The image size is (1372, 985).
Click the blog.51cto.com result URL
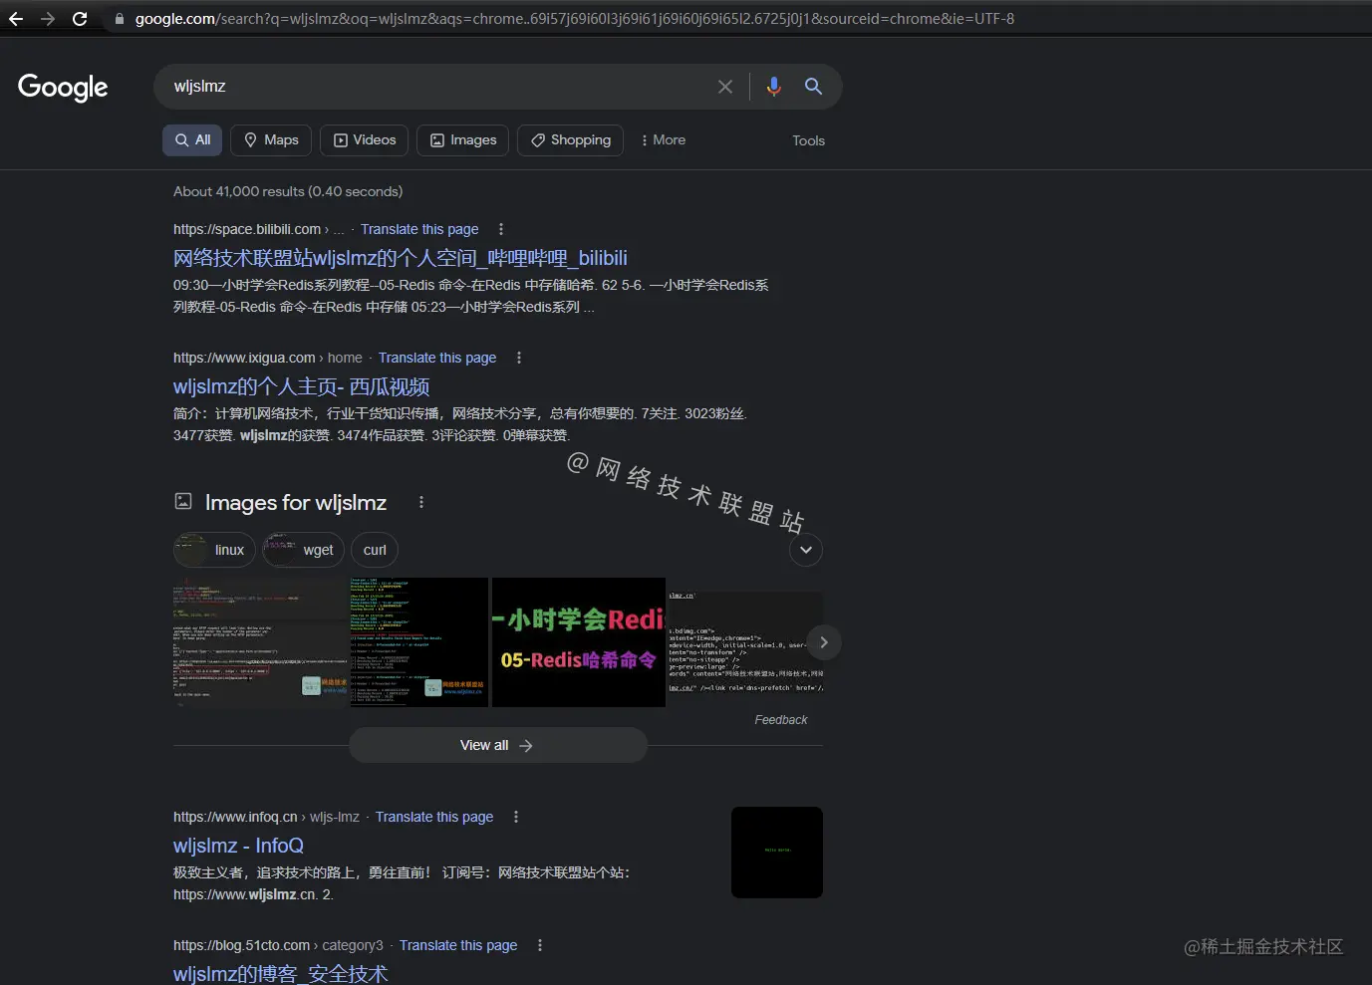[x=241, y=945]
